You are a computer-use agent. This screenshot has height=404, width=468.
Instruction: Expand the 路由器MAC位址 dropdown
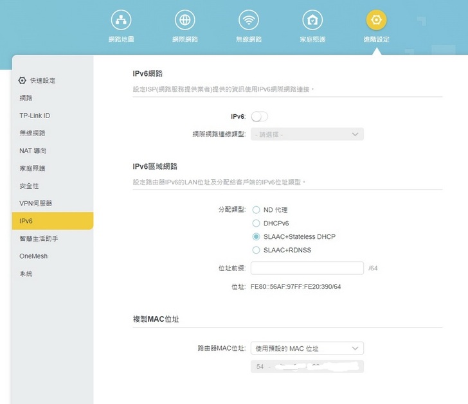307,348
